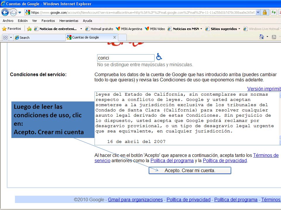Click the browser Forward arrow button
Viewport: 281px width, 210px height.
point(13,12)
